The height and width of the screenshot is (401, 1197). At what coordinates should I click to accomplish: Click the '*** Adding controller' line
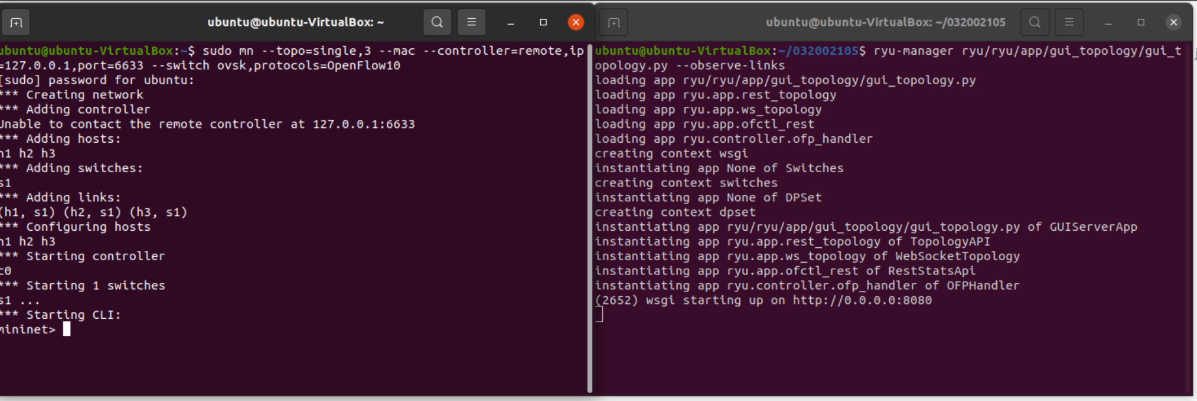75,110
